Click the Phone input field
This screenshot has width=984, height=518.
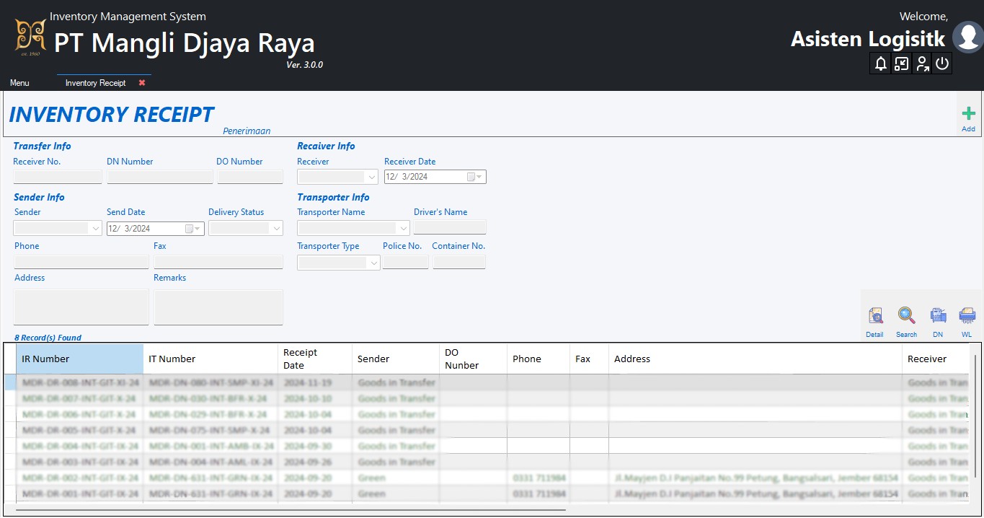tap(81, 262)
